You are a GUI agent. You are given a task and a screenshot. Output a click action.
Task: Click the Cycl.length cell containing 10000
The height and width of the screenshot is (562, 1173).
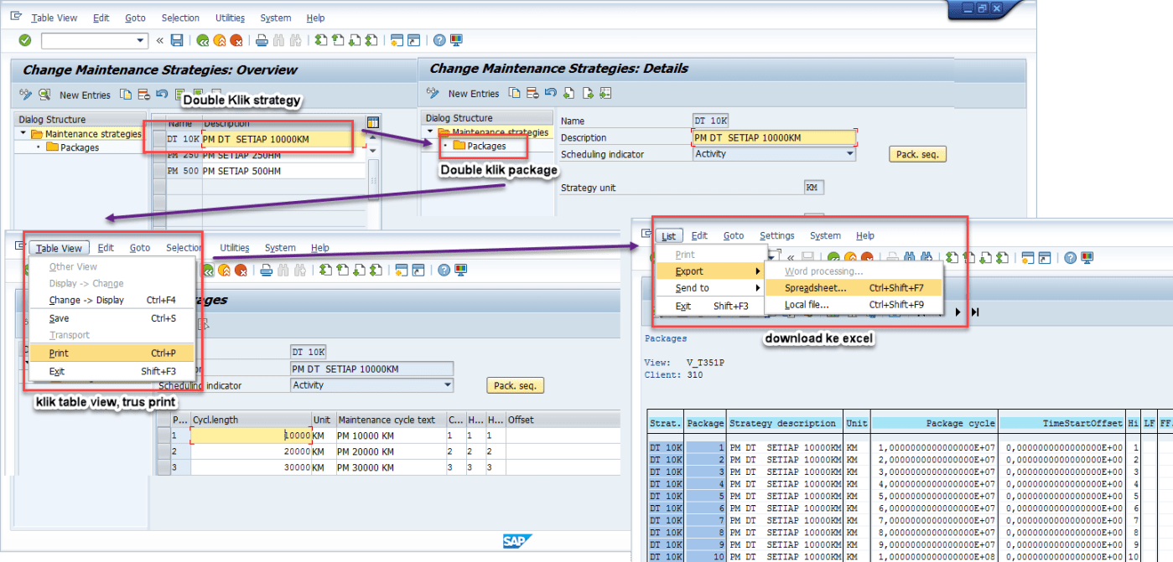(252, 436)
